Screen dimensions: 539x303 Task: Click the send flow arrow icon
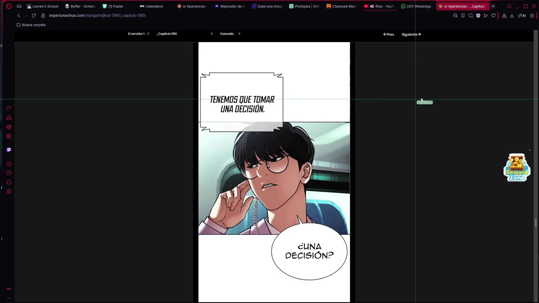(x=486, y=16)
